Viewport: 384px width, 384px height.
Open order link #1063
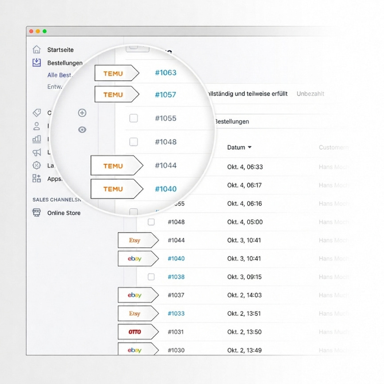point(166,73)
